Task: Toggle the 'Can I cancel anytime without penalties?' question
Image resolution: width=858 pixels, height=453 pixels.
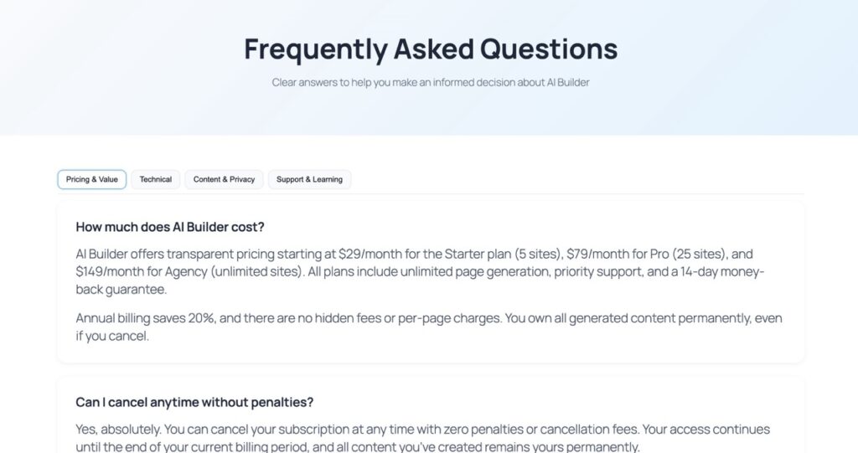Action: coord(194,402)
